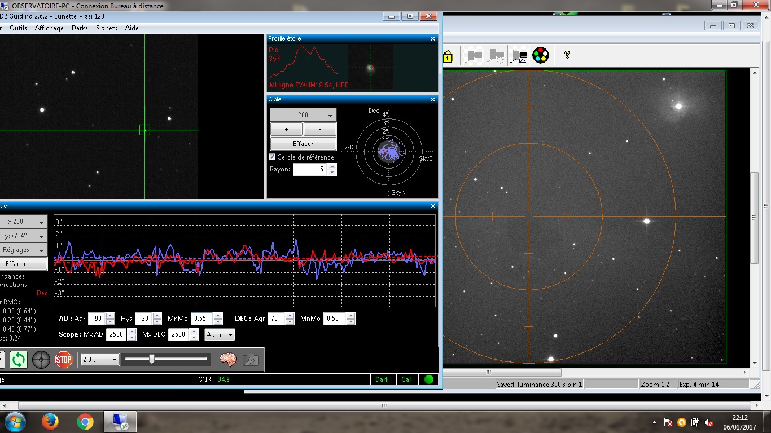
Task: Open the Darks menu
Action: (80, 28)
